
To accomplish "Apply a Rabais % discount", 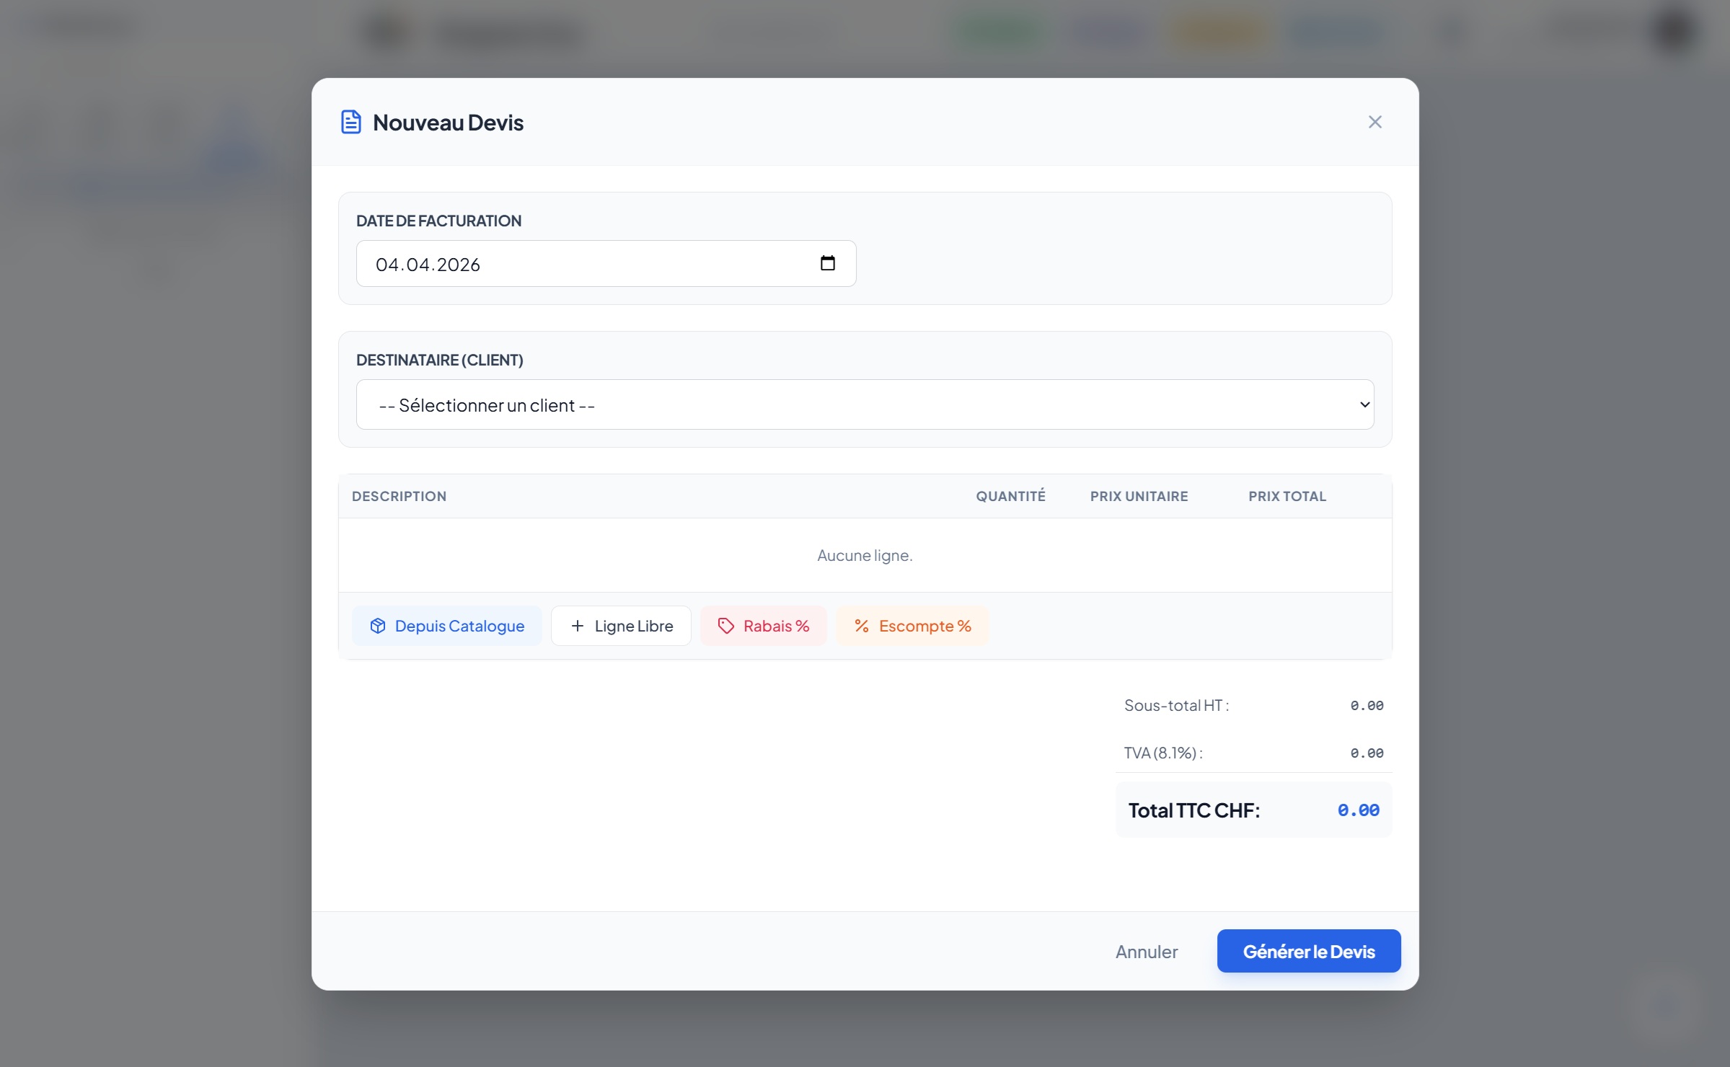I will tap(775, 626).
